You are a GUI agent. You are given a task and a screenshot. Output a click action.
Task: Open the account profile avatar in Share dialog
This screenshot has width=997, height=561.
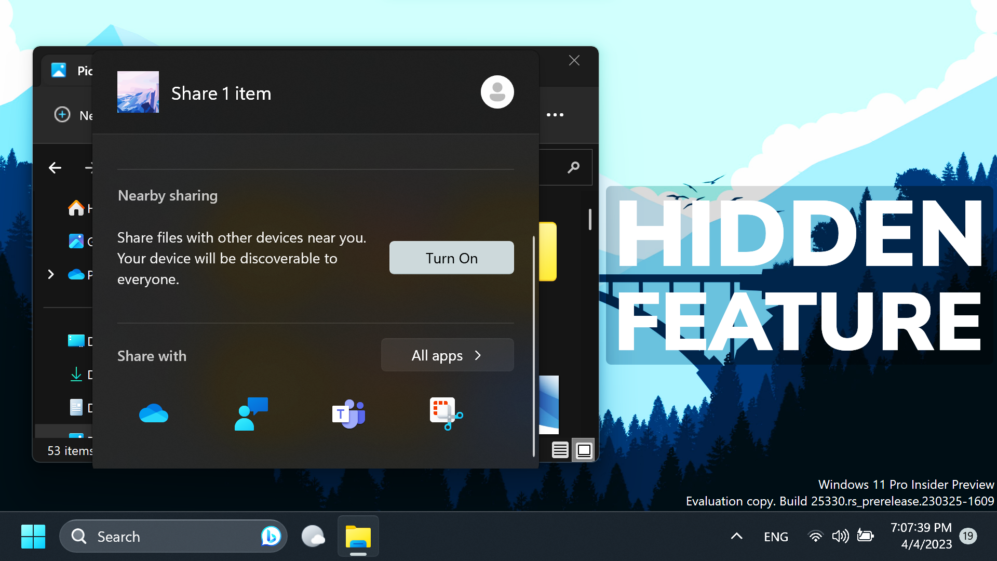(x=497, y=92)
